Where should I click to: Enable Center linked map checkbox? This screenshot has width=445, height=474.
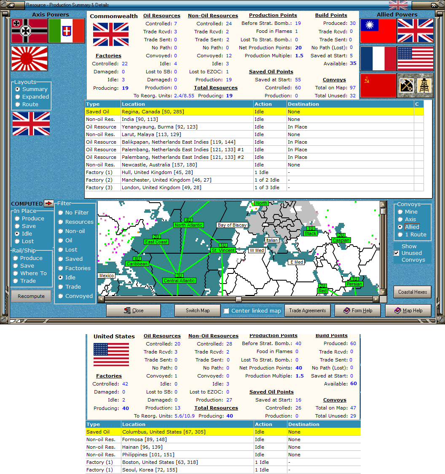[x=226, y=311]
